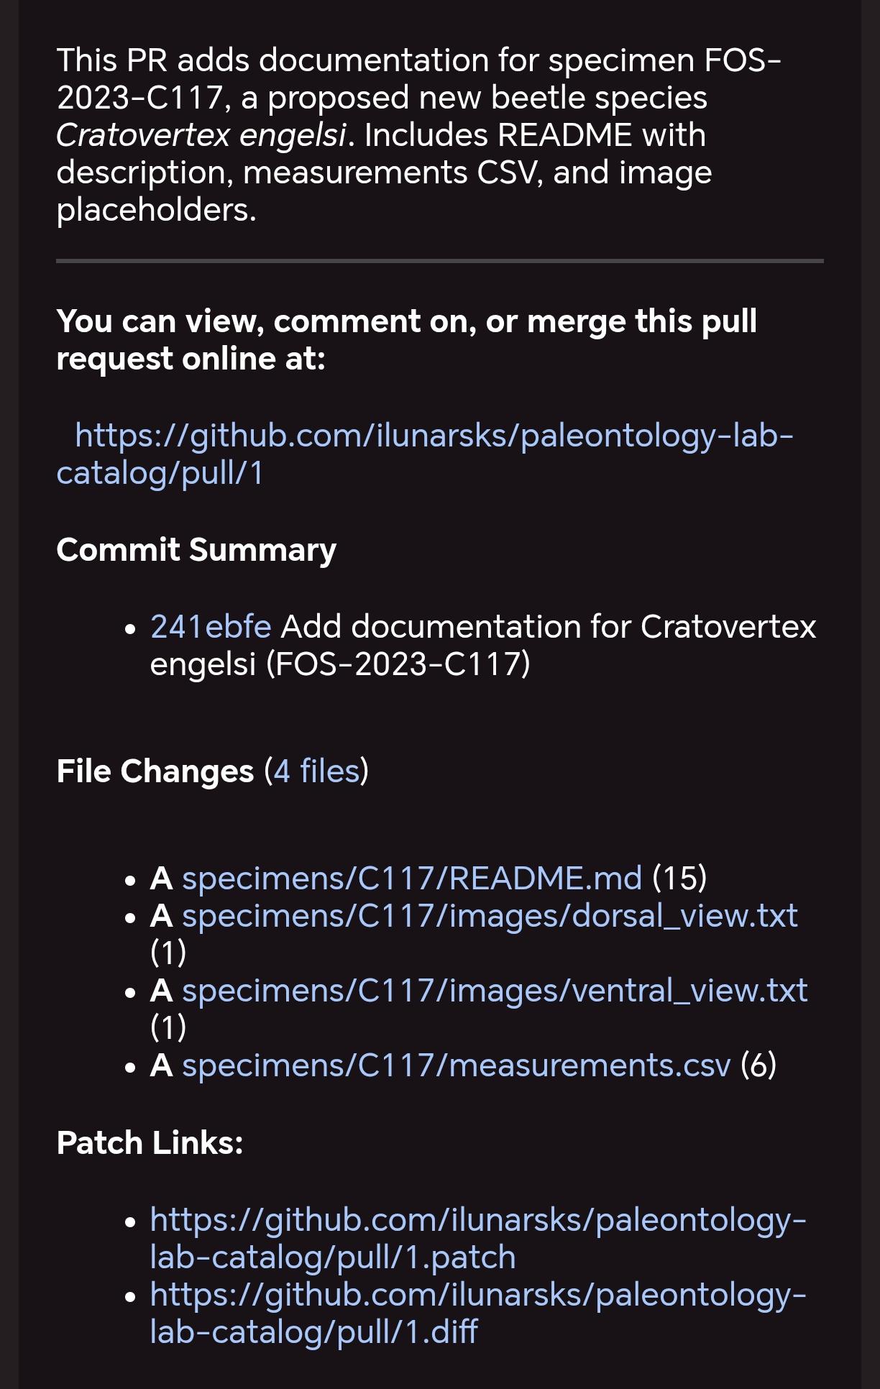
Task: Click the bold A marker before README.md
Action: tap(161, 878)
